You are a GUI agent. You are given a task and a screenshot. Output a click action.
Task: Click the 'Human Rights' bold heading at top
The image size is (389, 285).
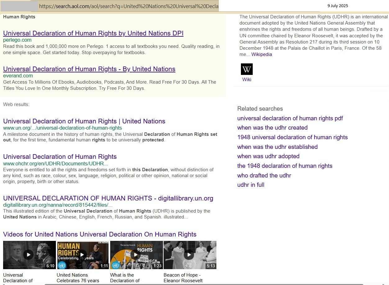click(x=19, y=17)
